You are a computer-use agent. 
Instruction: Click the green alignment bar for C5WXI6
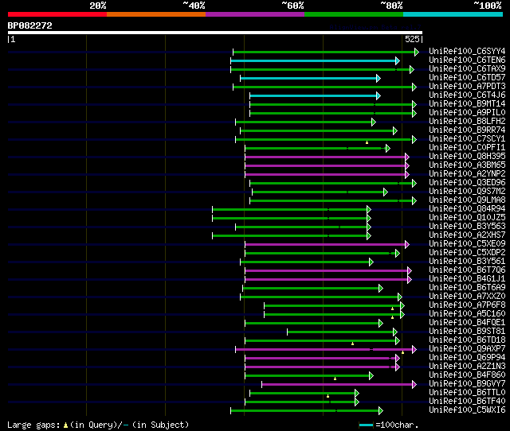tap(307, 411)
